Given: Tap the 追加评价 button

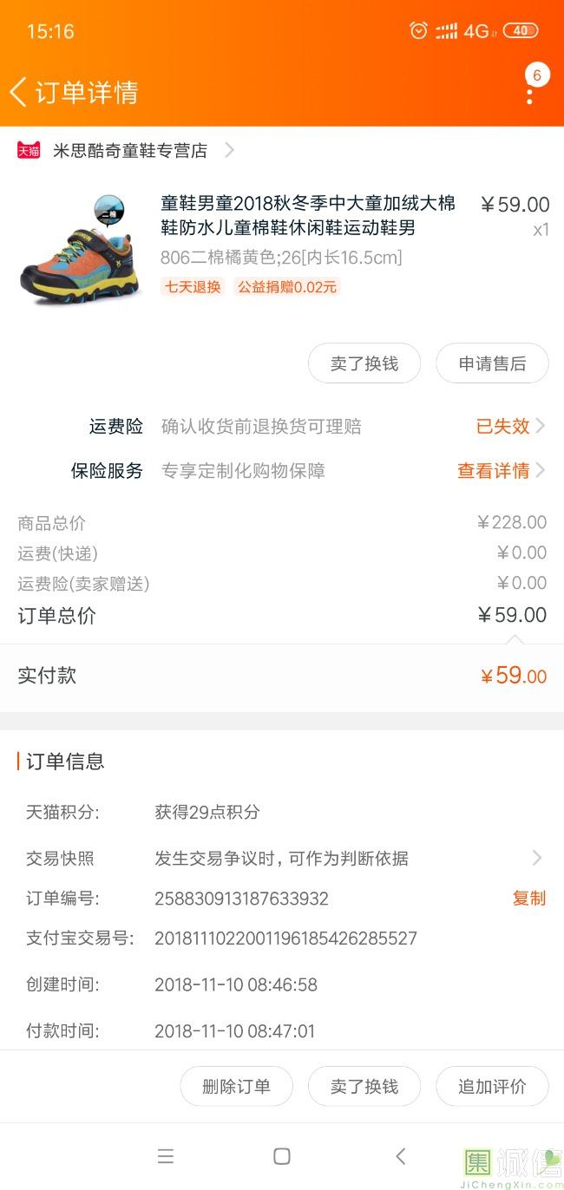Looking at the screenshot, I should pos(492,1086).
